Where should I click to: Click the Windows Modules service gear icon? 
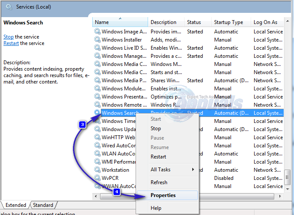[97, 88]
